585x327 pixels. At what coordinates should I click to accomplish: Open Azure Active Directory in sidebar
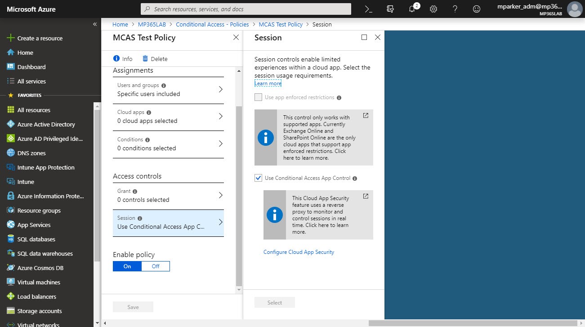47,124
